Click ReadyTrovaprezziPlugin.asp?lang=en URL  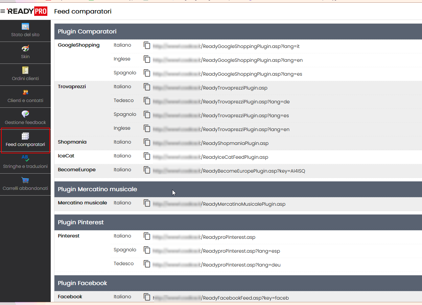click(221, 130)
